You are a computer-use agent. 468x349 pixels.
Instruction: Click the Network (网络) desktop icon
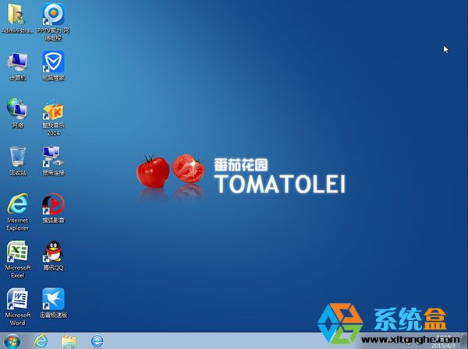pyautogui.click(x=17, y=109)
